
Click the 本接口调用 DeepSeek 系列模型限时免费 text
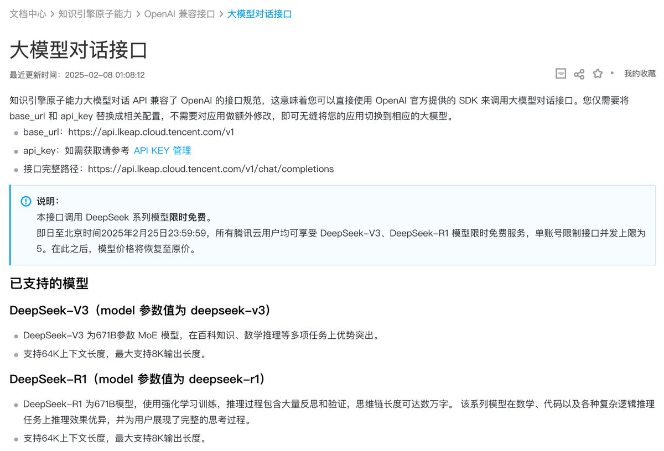(x=124, y=217)
